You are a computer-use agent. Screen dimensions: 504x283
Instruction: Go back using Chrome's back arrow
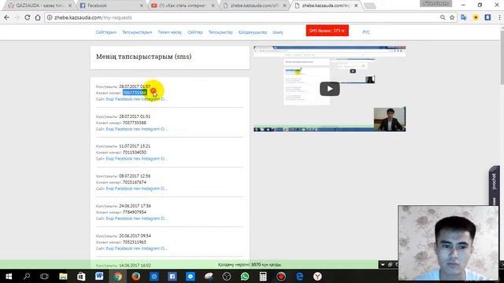point(7,17)
